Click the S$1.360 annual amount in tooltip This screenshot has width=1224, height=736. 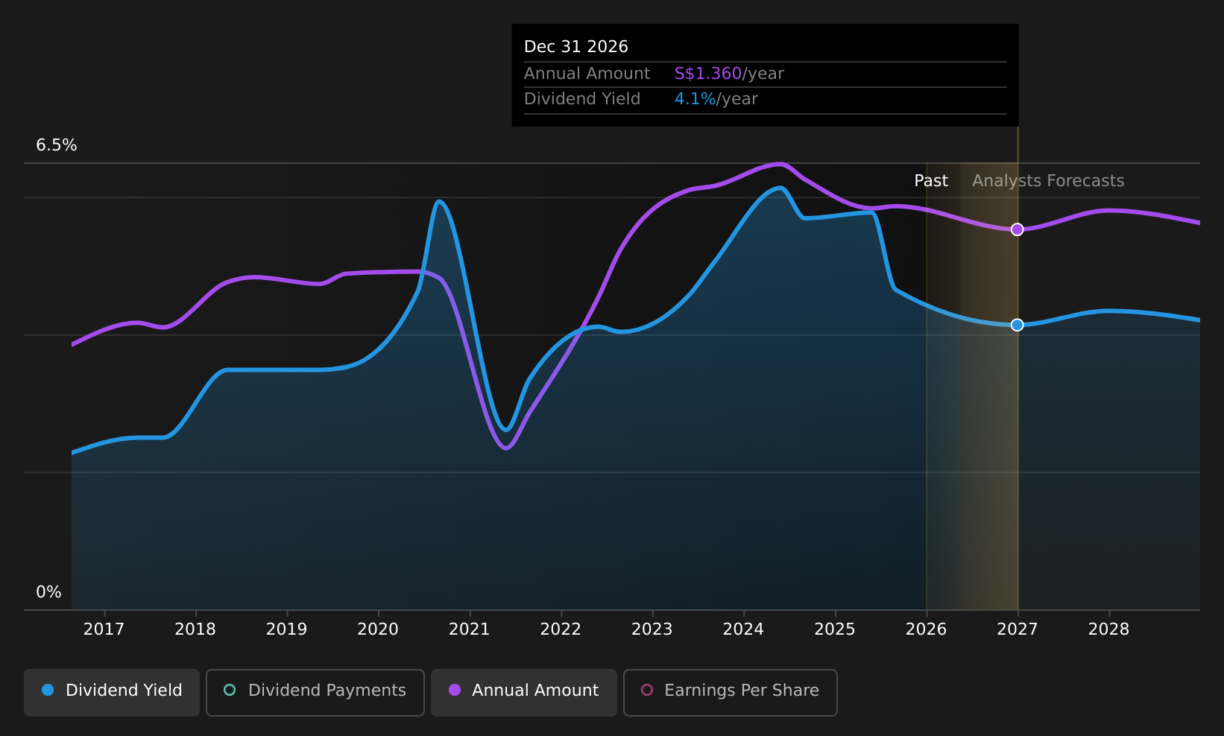point(708,74)
